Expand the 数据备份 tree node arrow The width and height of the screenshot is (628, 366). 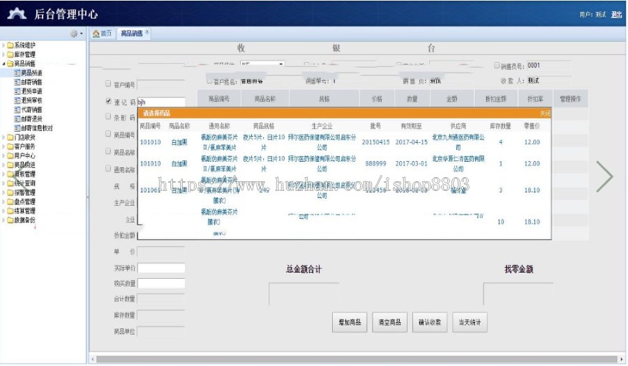click(3, 220)
